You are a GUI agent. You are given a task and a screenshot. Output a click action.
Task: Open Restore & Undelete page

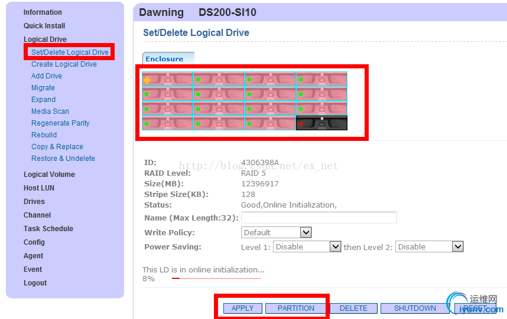(63, 159)
